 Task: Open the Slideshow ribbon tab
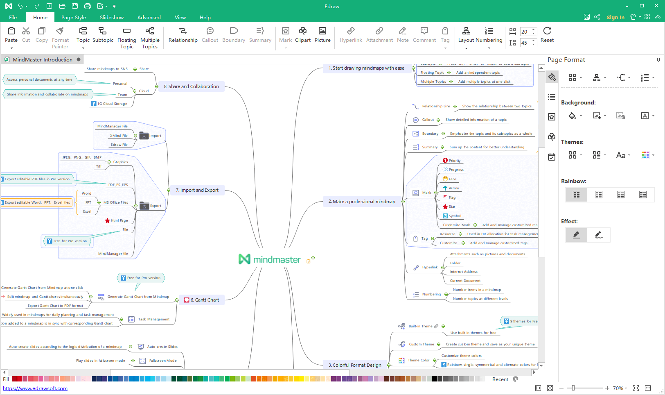click(x=112, y=18)
